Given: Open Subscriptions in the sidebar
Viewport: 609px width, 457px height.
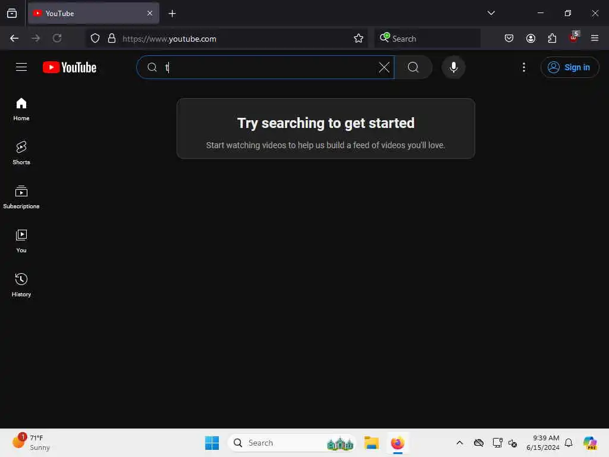Looking at the screenshot, I should coord(21,198).
